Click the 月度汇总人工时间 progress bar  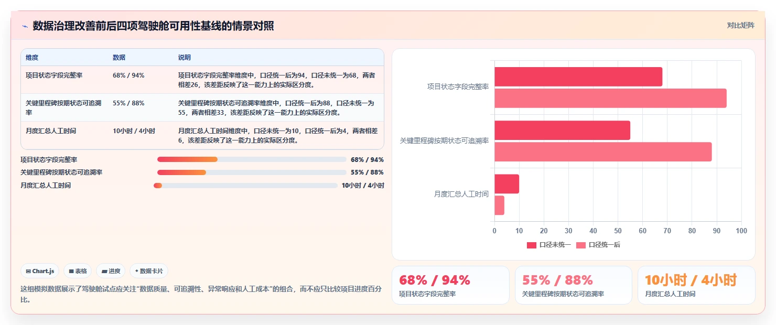pyautogui.click(x=245, y=186)
